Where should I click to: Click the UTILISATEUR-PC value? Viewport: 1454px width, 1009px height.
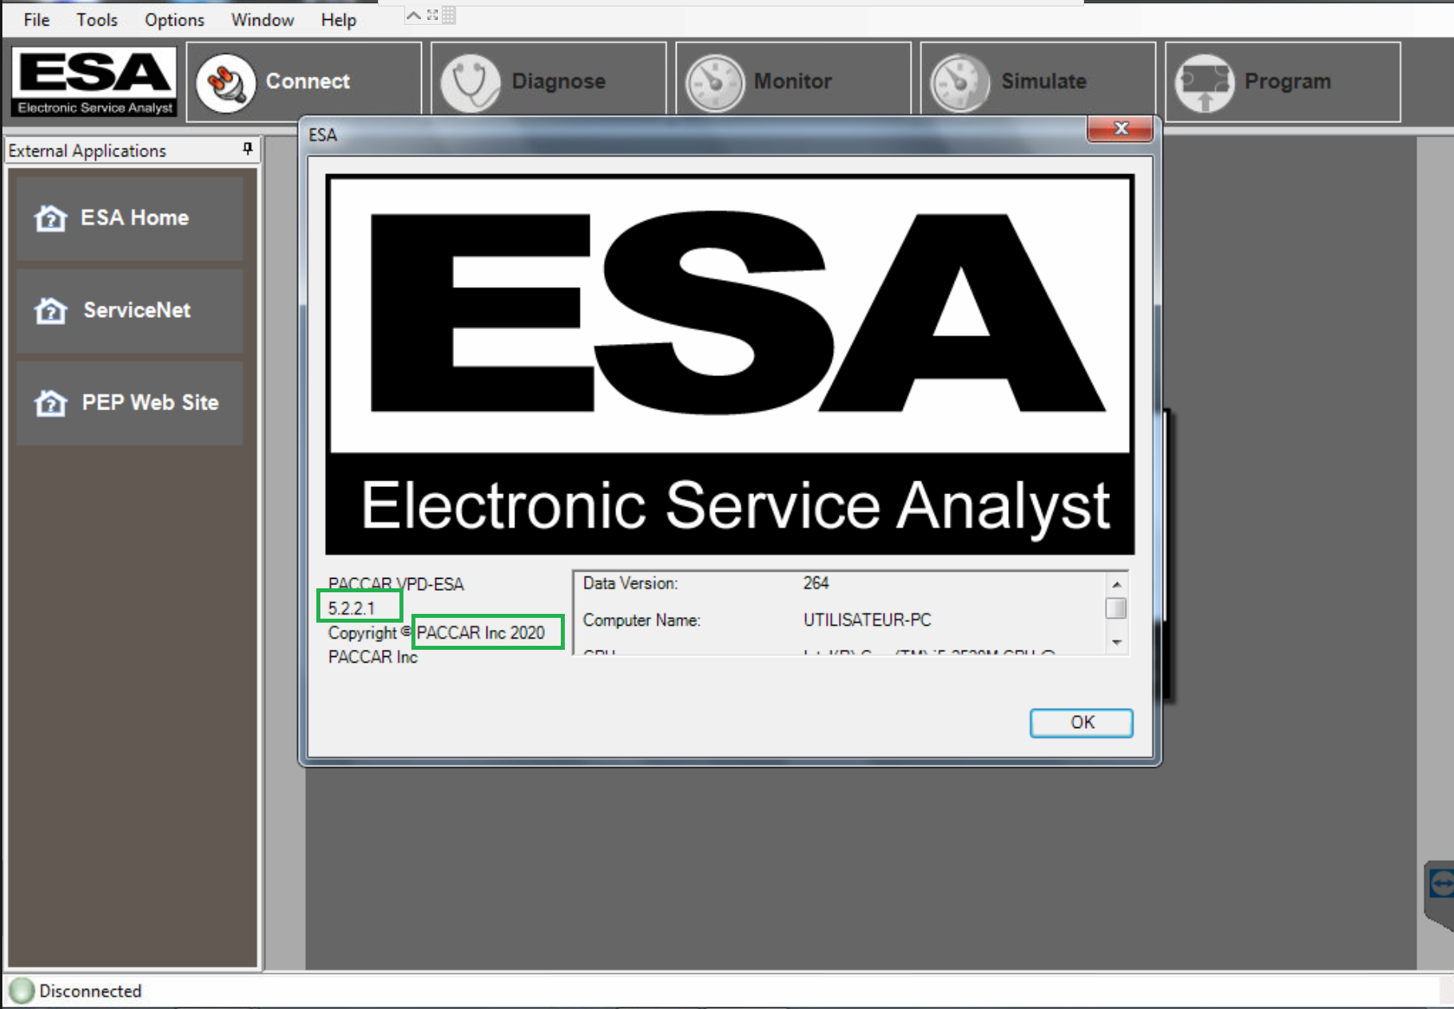coord(867,620)
